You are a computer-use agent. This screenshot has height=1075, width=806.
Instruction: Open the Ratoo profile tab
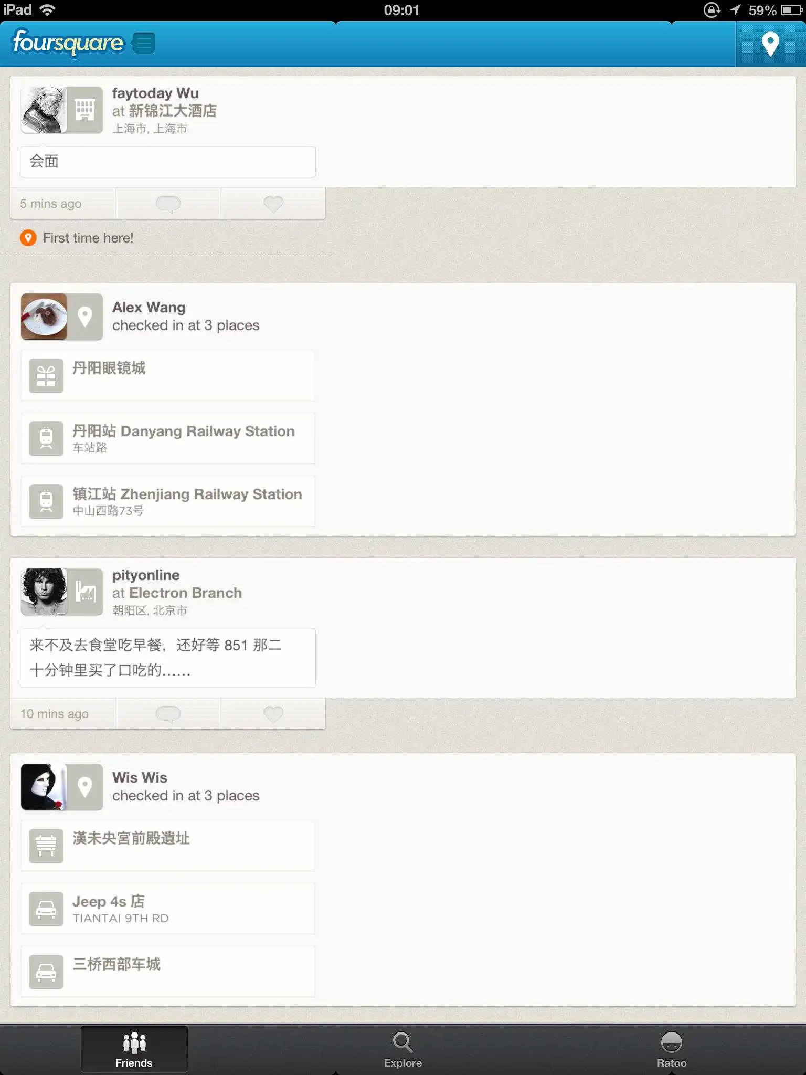[x=671, y=1049]
